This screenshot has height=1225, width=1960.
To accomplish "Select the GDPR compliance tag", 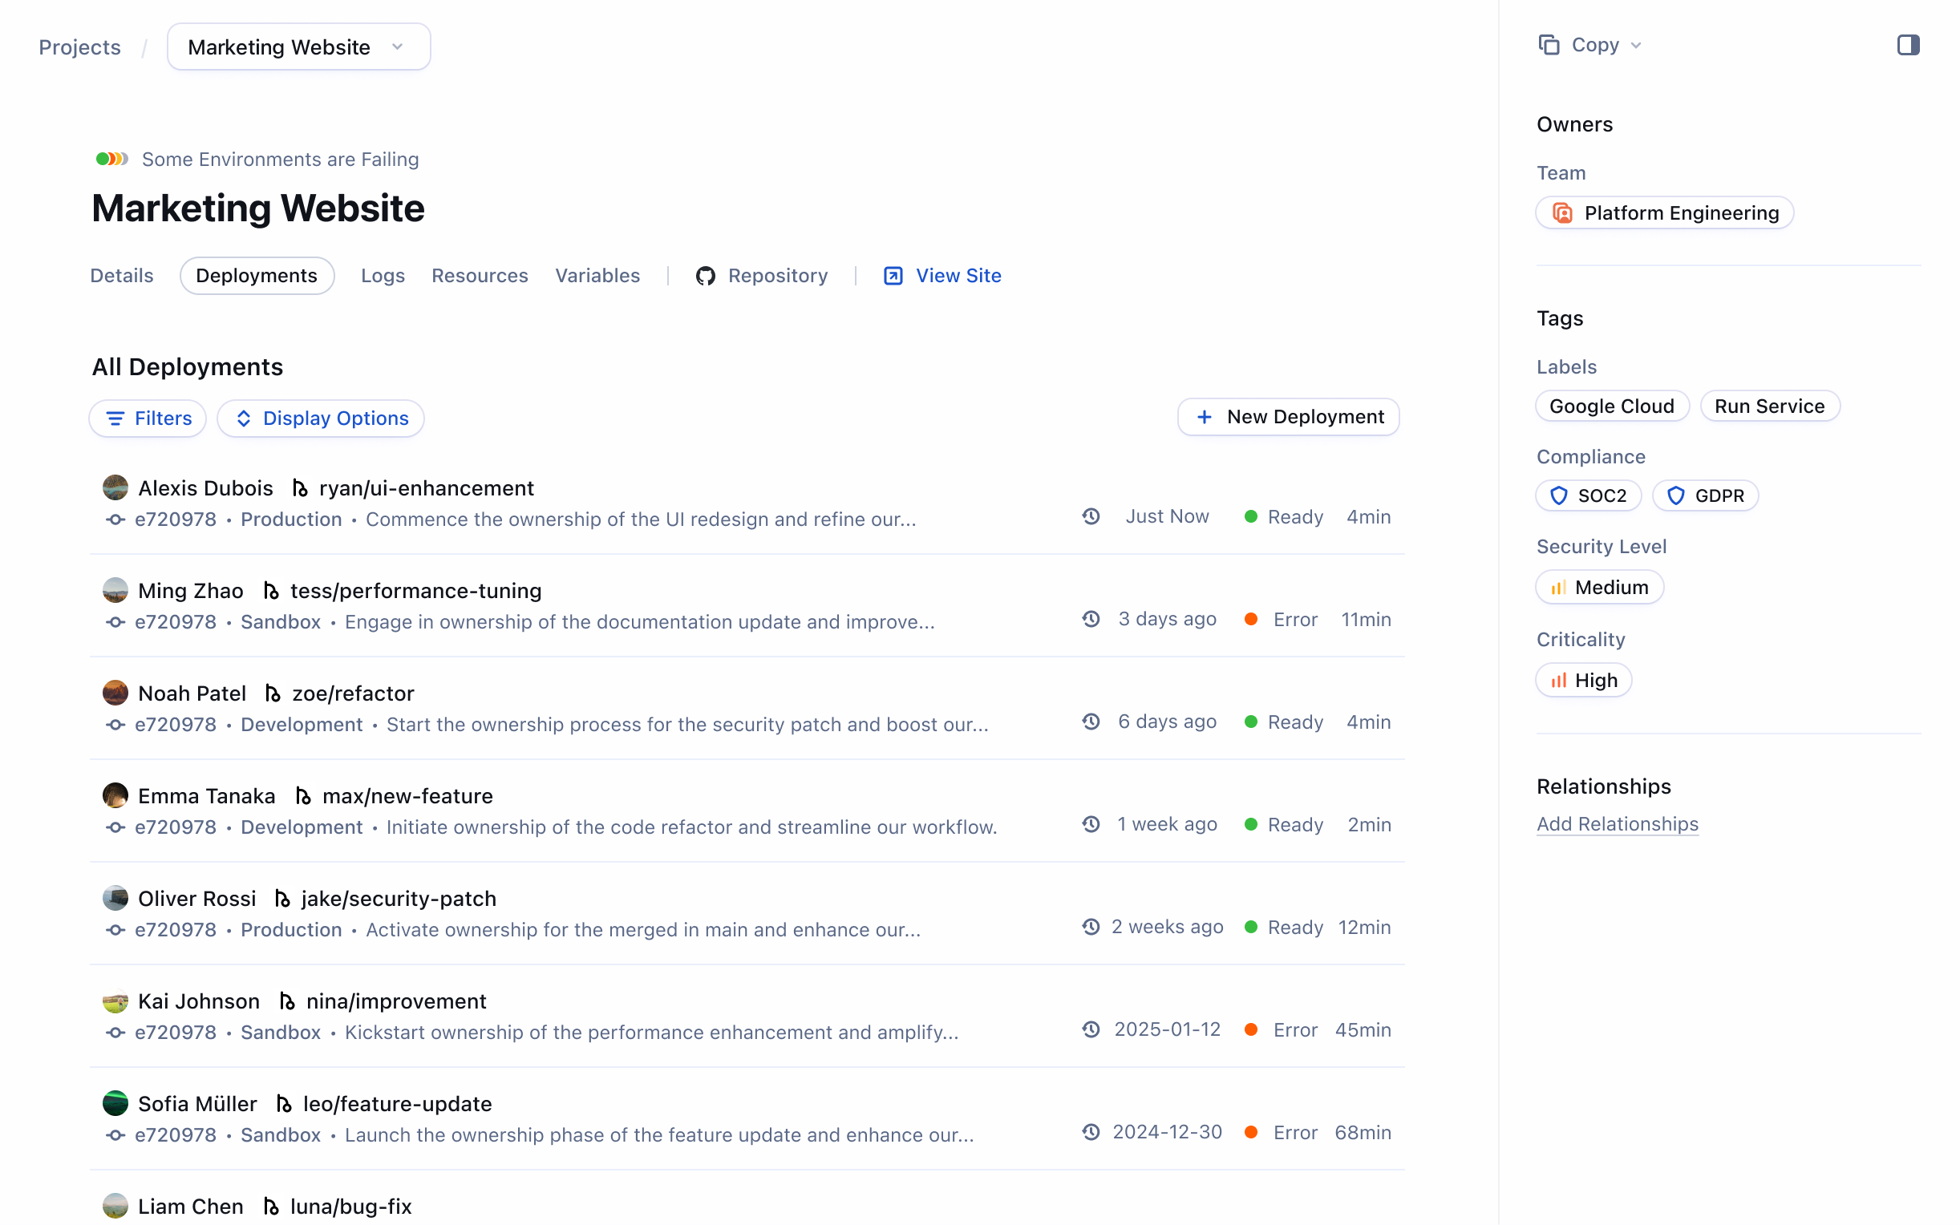I will (1705, 495).
